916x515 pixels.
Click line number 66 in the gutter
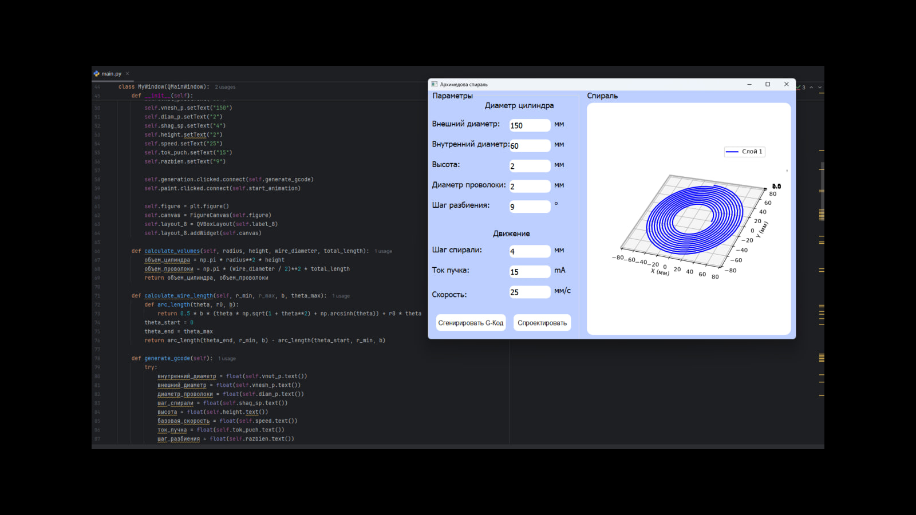coord(97,251)
